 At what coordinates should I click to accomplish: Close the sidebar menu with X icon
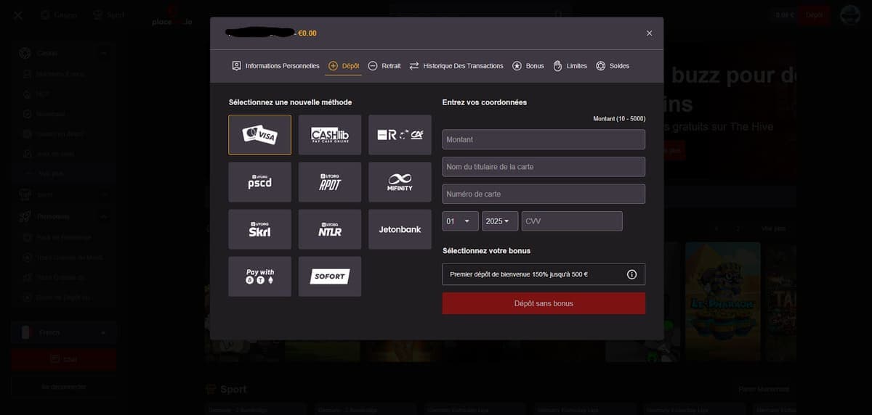[18, 15]
